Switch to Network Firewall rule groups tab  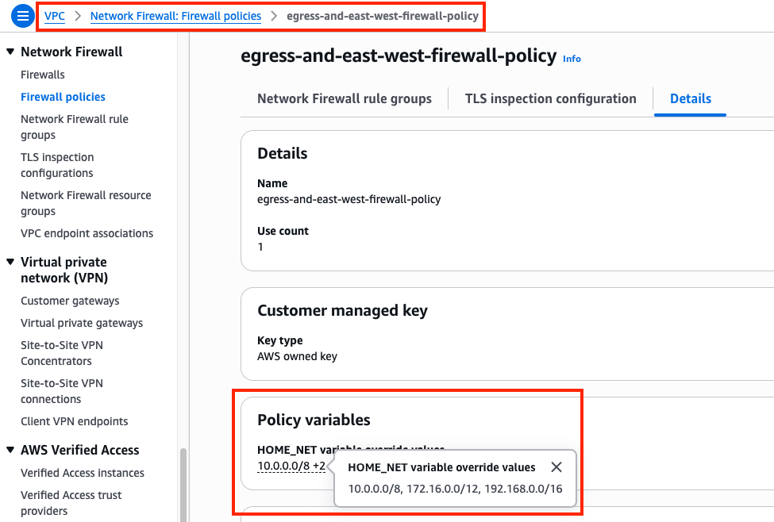[x=345, y=98]
